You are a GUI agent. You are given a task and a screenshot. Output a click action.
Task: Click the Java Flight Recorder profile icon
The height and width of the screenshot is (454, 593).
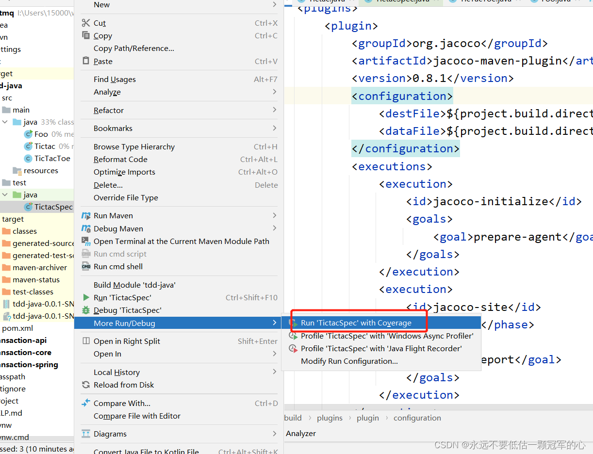pos(293,348)
